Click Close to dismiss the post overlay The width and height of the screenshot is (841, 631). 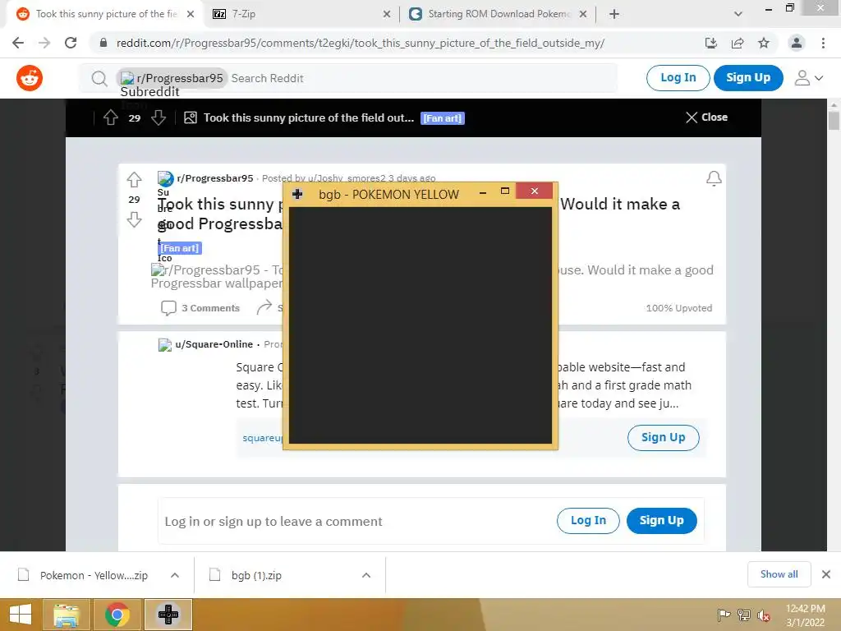click(706, 117)
